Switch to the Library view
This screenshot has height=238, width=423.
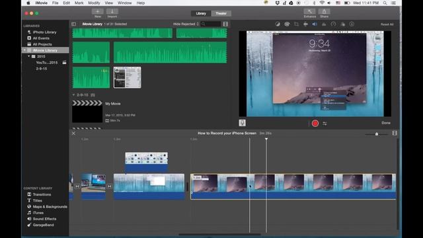click(x=201, y=13)
